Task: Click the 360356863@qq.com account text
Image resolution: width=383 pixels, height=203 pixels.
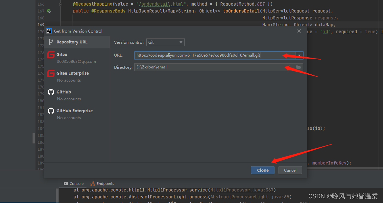Action: tap(77, 62)
